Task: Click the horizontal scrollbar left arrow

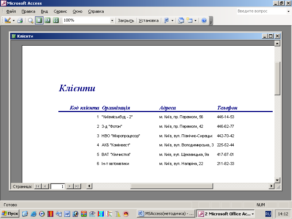Action: (x=89, y=186)
